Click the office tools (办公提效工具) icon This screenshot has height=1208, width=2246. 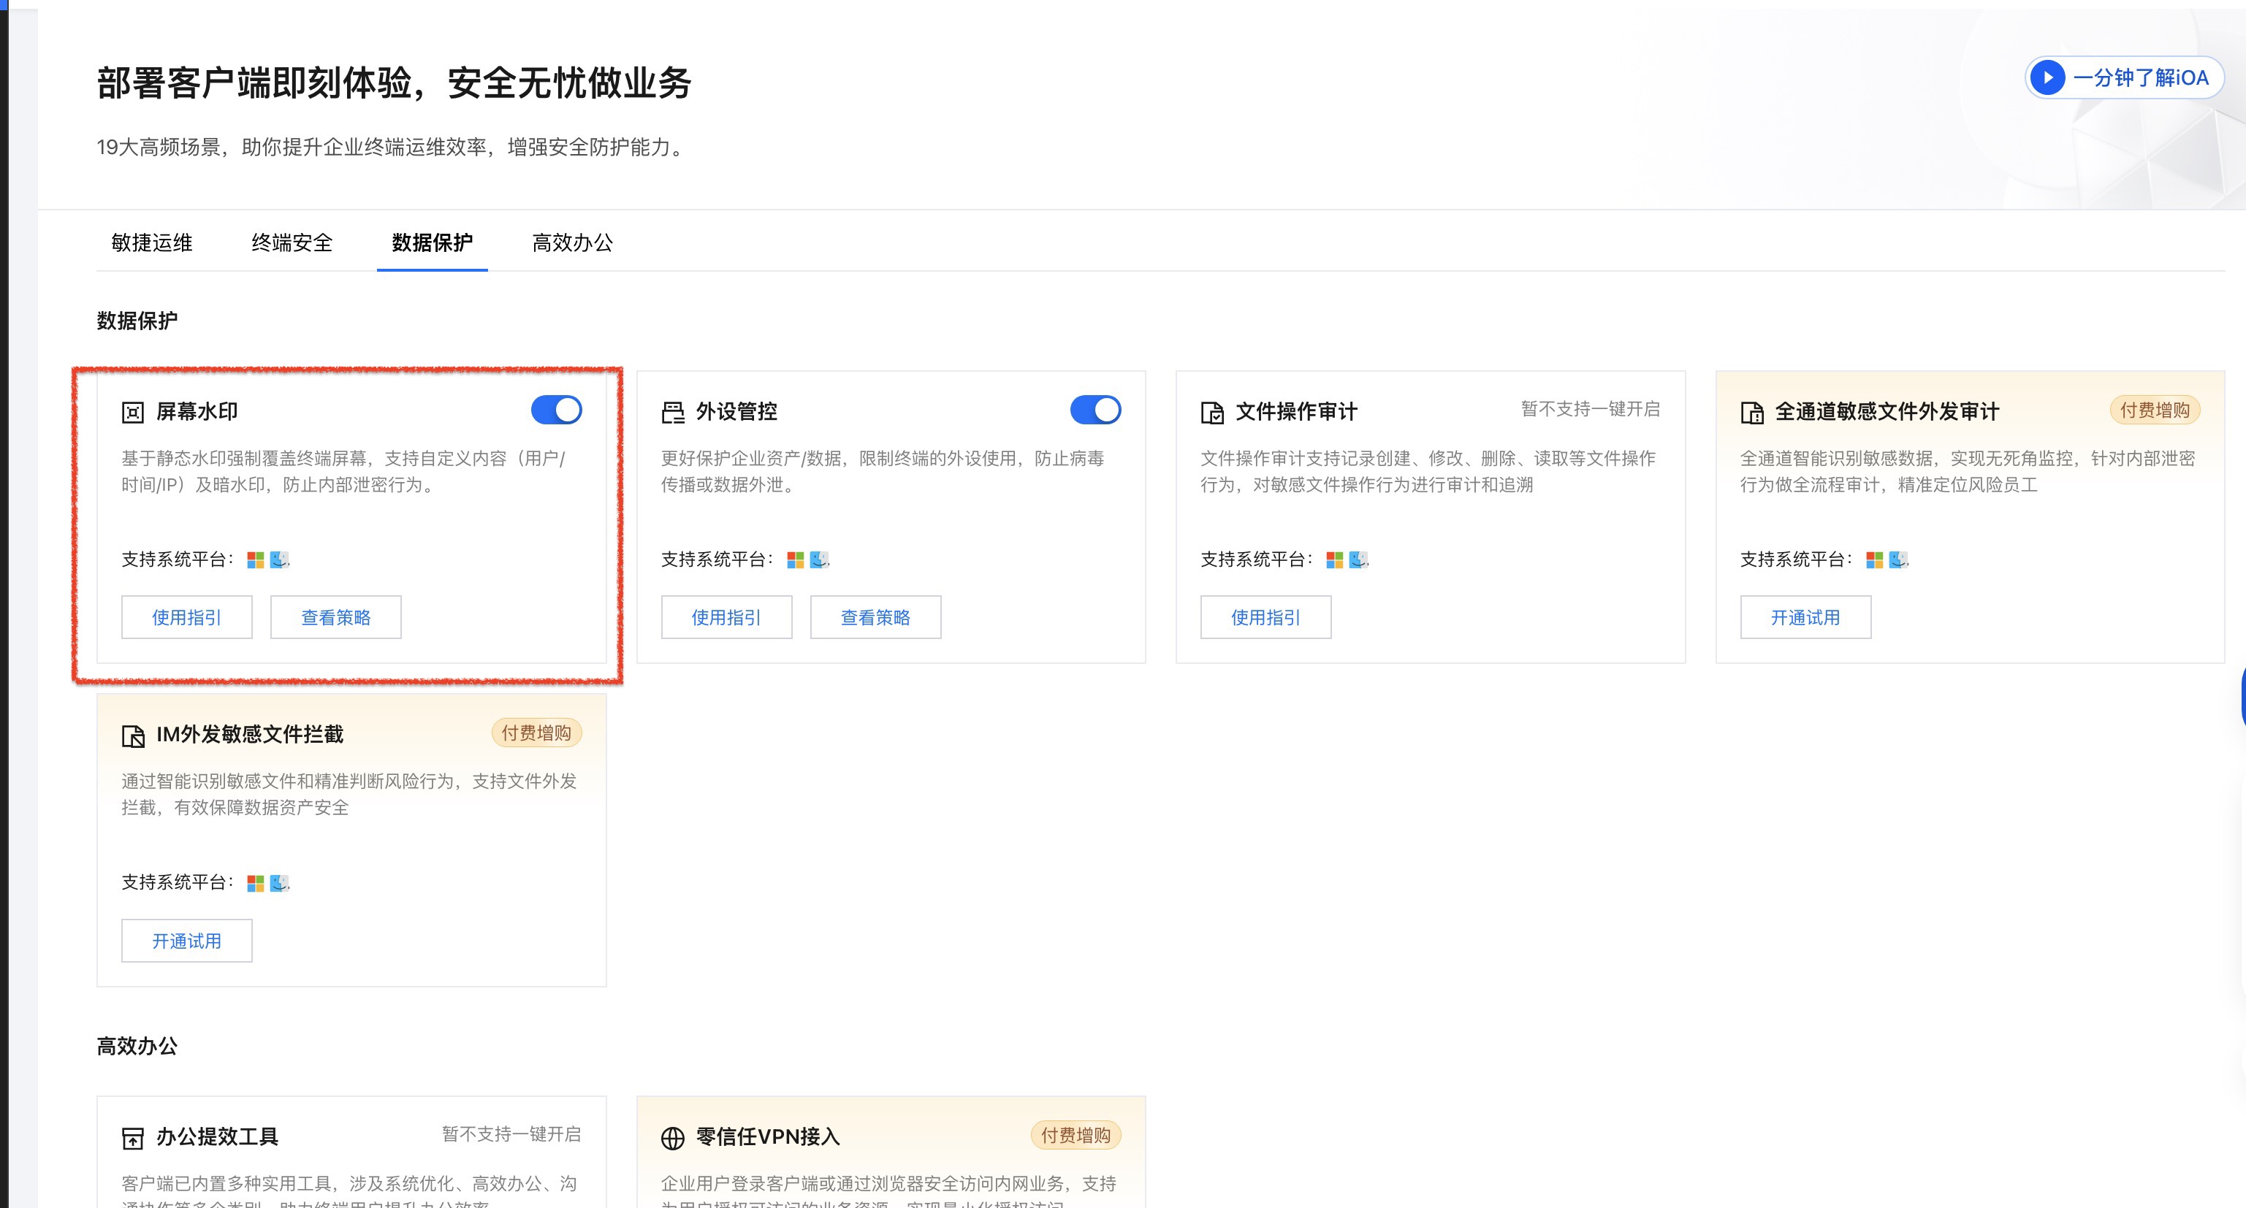tap(132, 1137)
